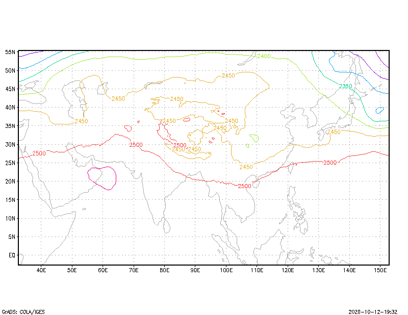The image size is (408, 315).
Task: Click the 30N latitude axis label
Action: pyautogui.click(x=10, y=144)
